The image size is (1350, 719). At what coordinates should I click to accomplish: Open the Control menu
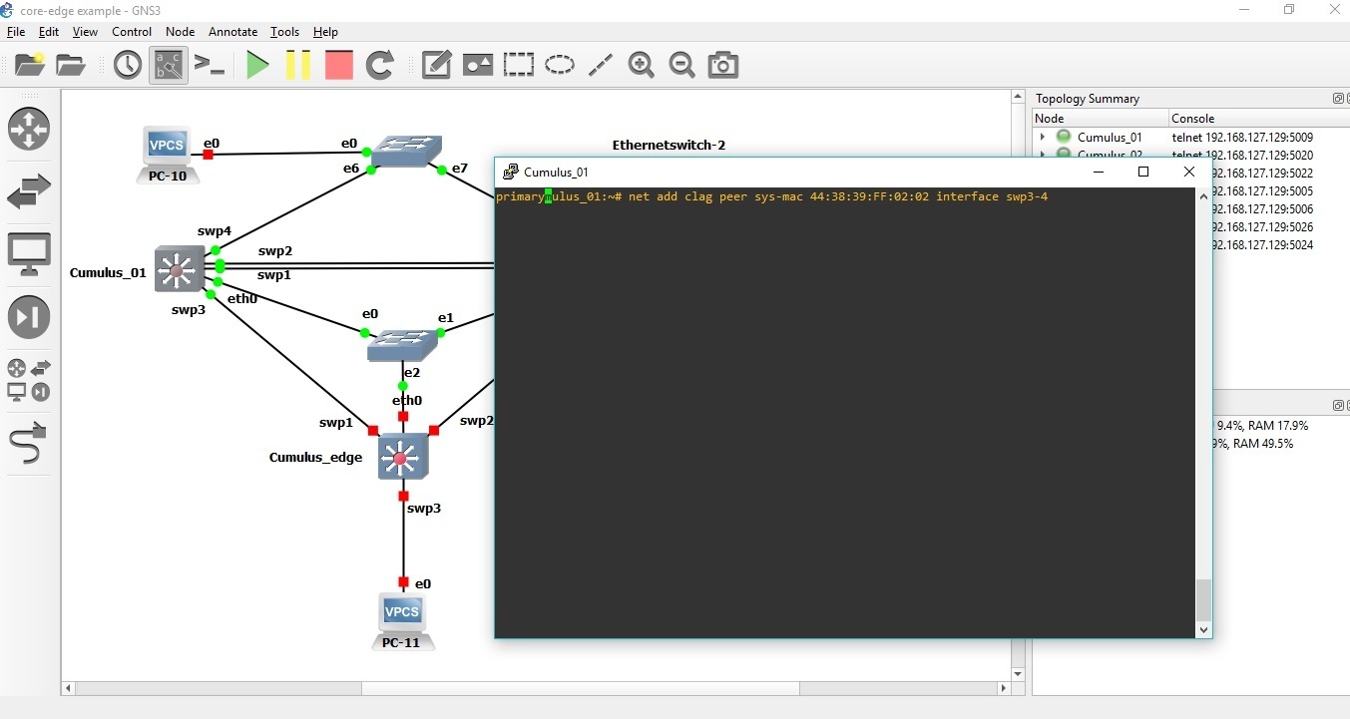[x=132, y=32]
